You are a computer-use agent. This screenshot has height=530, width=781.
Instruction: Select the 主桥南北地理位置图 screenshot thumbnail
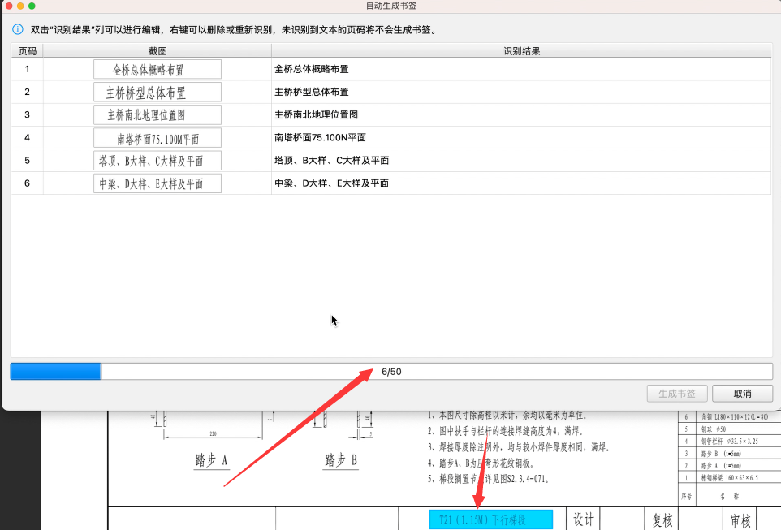[x=157, y=114]
